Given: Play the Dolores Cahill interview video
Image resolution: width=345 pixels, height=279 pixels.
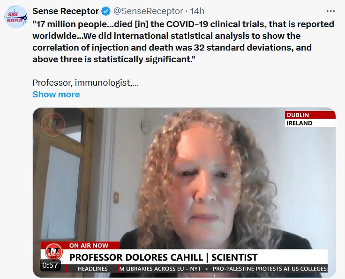Looking at the screenshot, I should [x=184, y=192].
